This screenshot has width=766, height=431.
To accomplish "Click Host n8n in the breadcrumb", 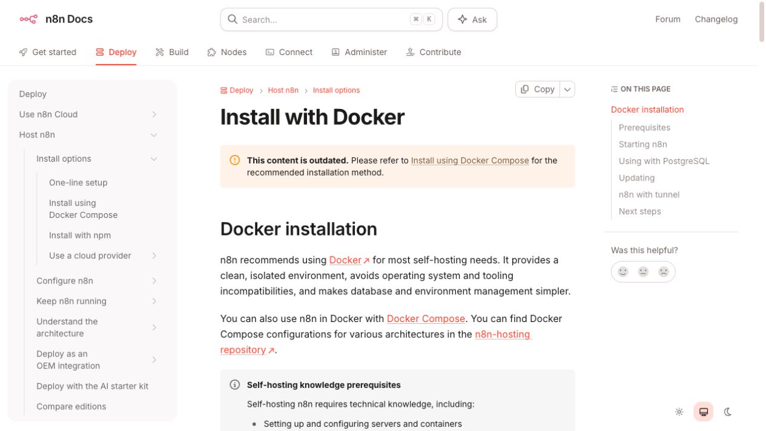I will [x=283, y=90].
